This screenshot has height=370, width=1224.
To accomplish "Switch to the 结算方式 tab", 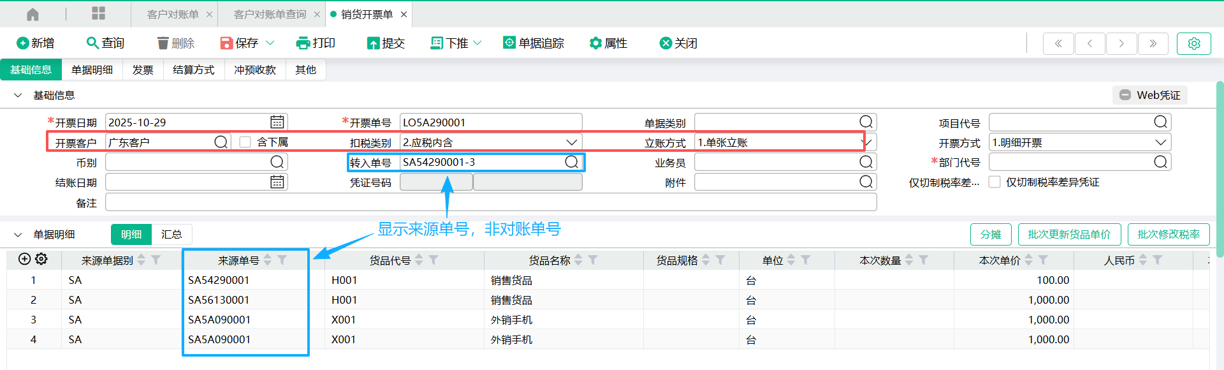I will coord(193,70).
